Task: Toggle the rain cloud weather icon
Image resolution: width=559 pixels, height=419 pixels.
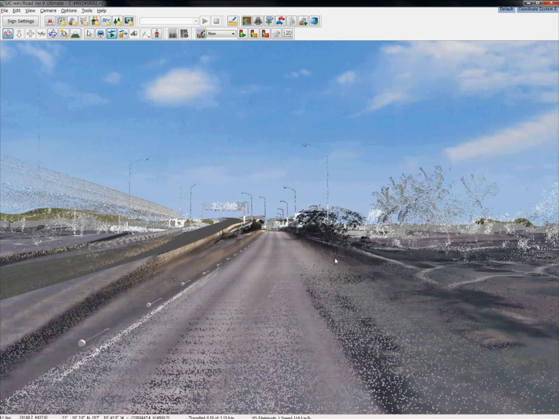Action: [x=277, y=34]
